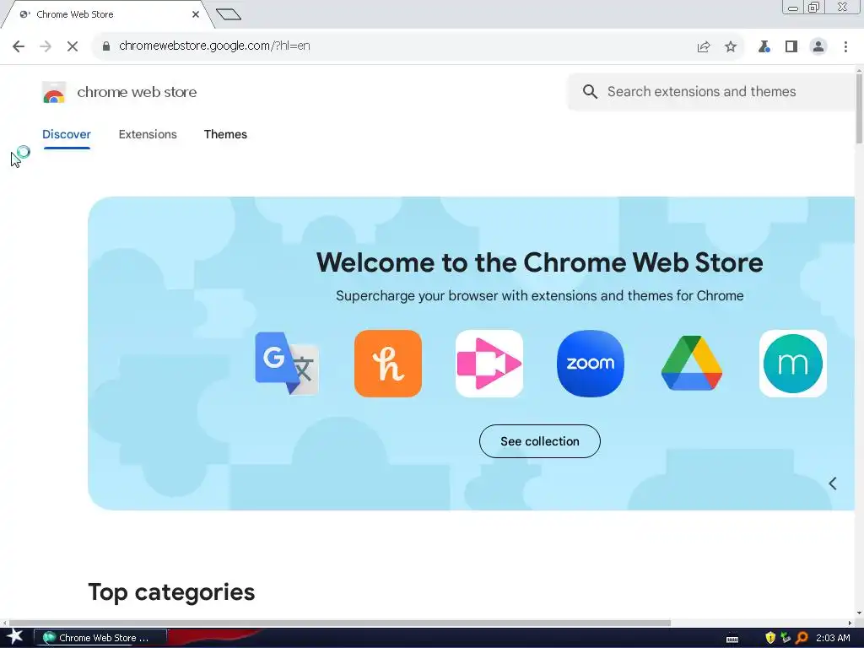This screenshot has width=864, height=648.
Task: Select the Chrome Web Store browser tab
Action: pyautogui.click(x=107, y=14)
